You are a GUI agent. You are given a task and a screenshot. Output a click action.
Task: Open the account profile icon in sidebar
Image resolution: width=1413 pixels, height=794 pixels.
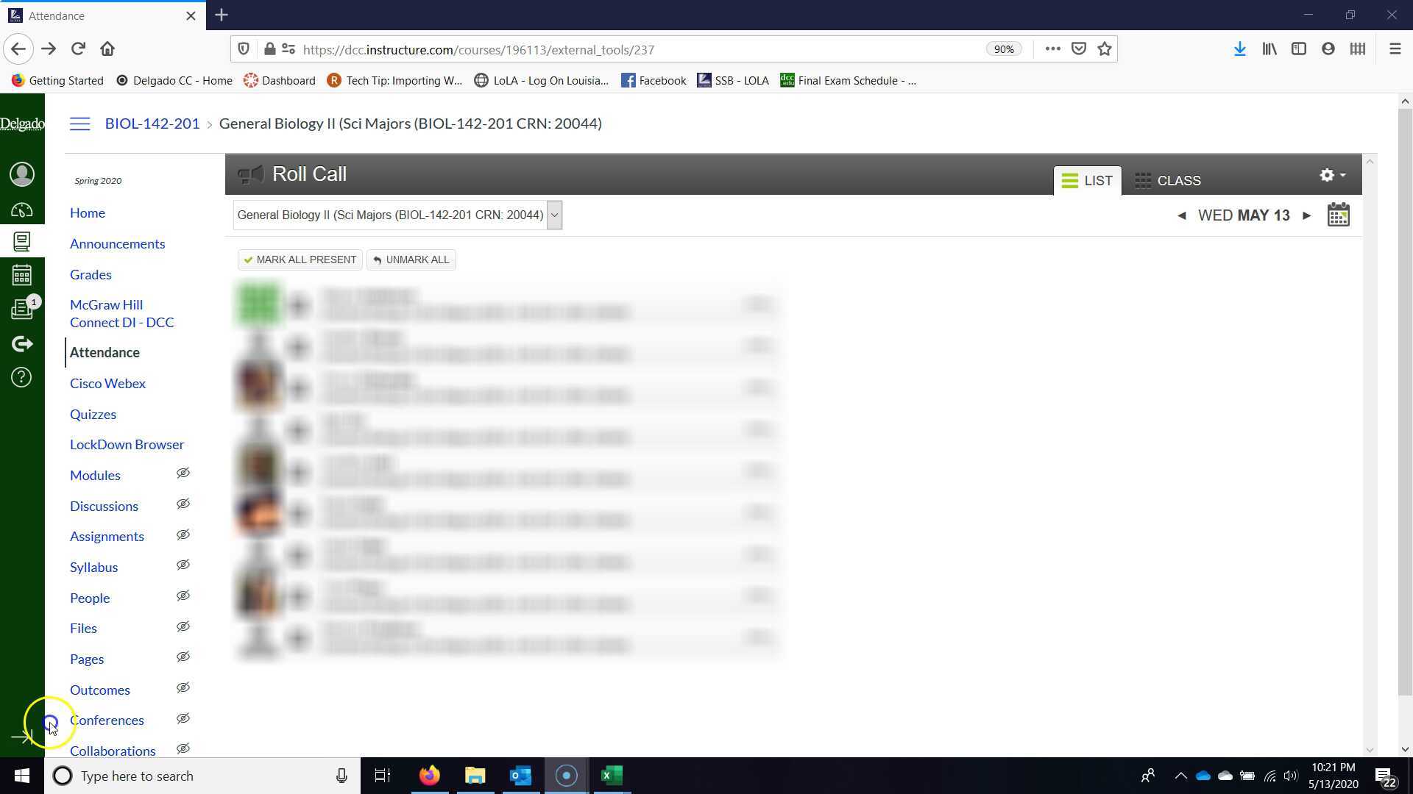coord(22,174)
